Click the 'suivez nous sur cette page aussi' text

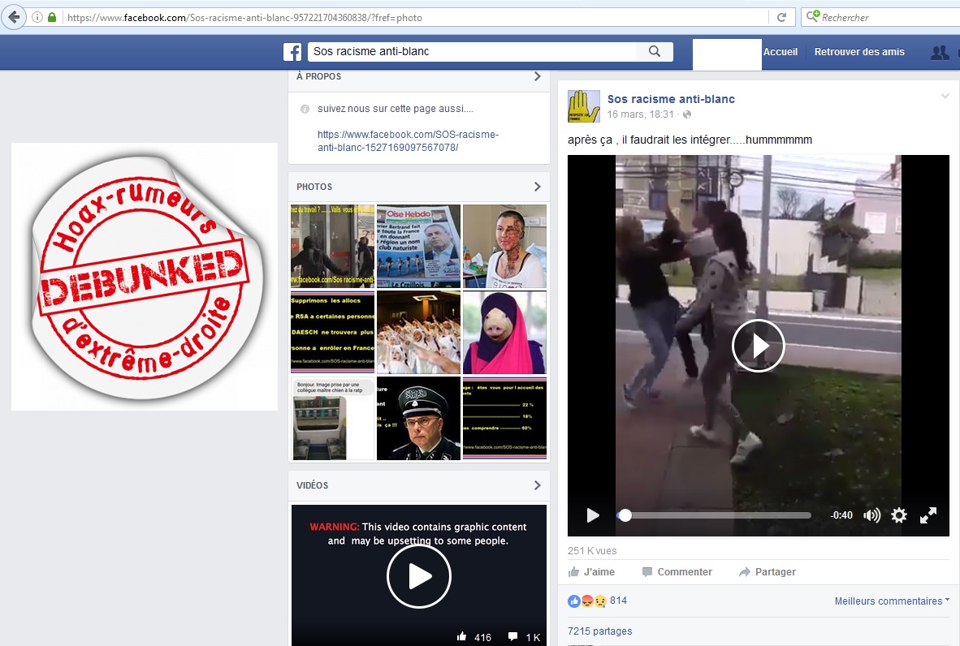[396, 109]
